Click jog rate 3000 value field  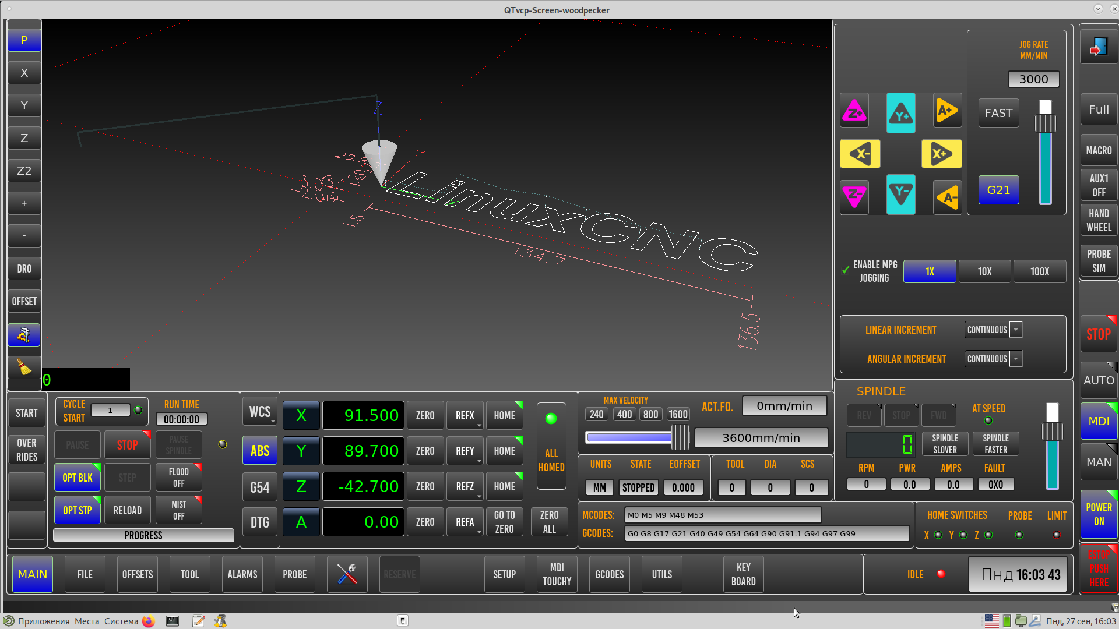pos(1034,79)
